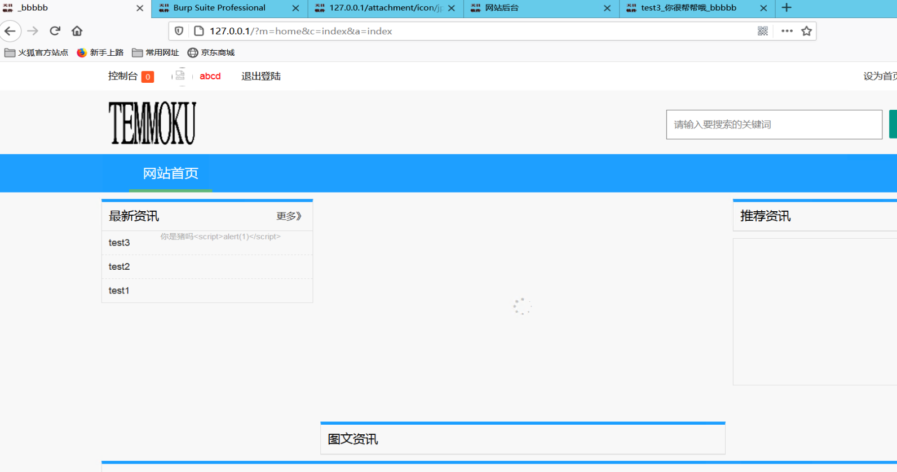Click the TEMMOKU site logo

152,123
